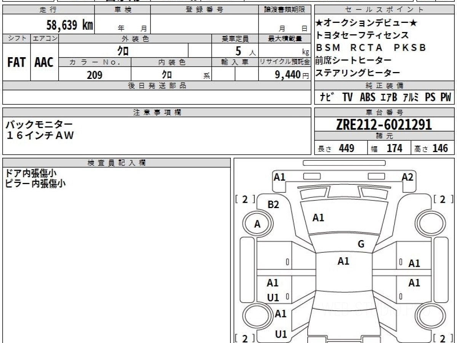Click the ドア内張傷小 inspector note
This screenshot has height=343, width=457.
click(31, 173)
